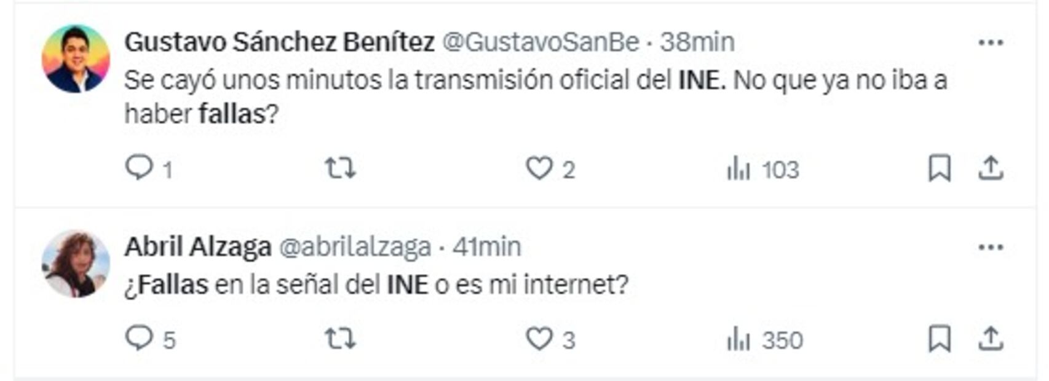The height and width of the screenshot is (381, 1049).
Task: View analytics for Abril's tweet showing 350
Action: (738, 339)
